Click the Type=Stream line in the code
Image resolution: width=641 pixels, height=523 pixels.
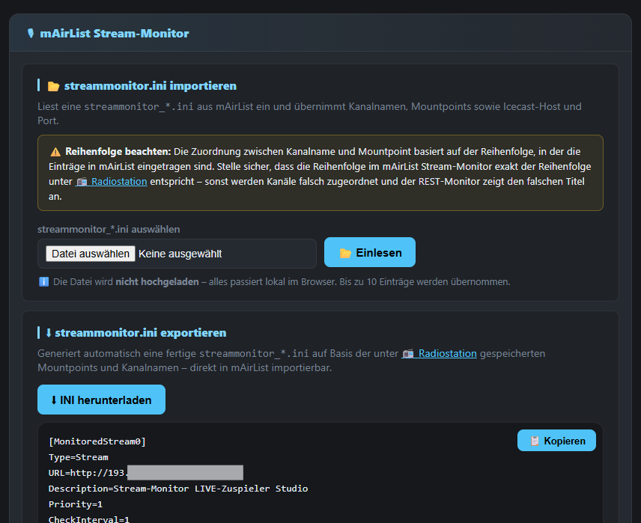tap(79, 457)
